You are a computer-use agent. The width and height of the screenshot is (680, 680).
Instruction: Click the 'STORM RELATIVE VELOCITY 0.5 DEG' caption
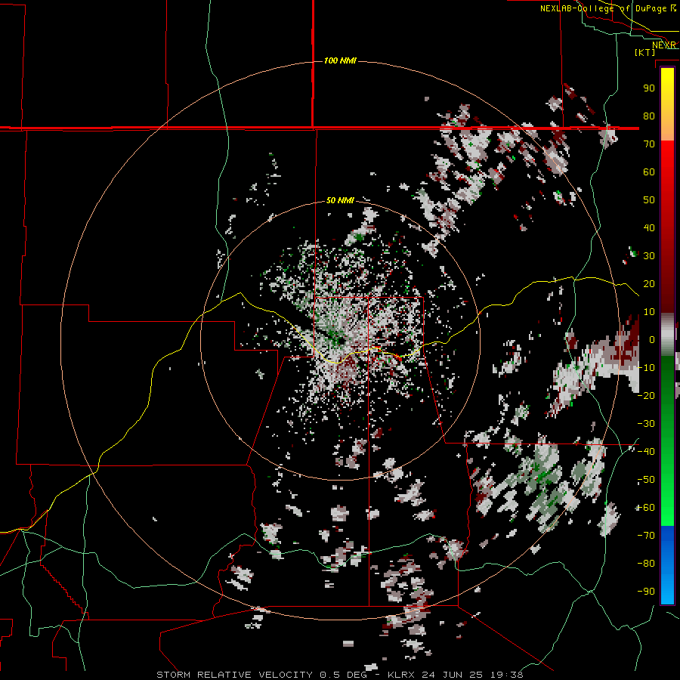pyautogui.click(x=261, y=675)
